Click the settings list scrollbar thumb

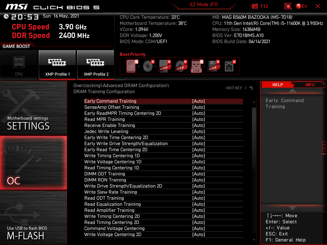point(254,138)
